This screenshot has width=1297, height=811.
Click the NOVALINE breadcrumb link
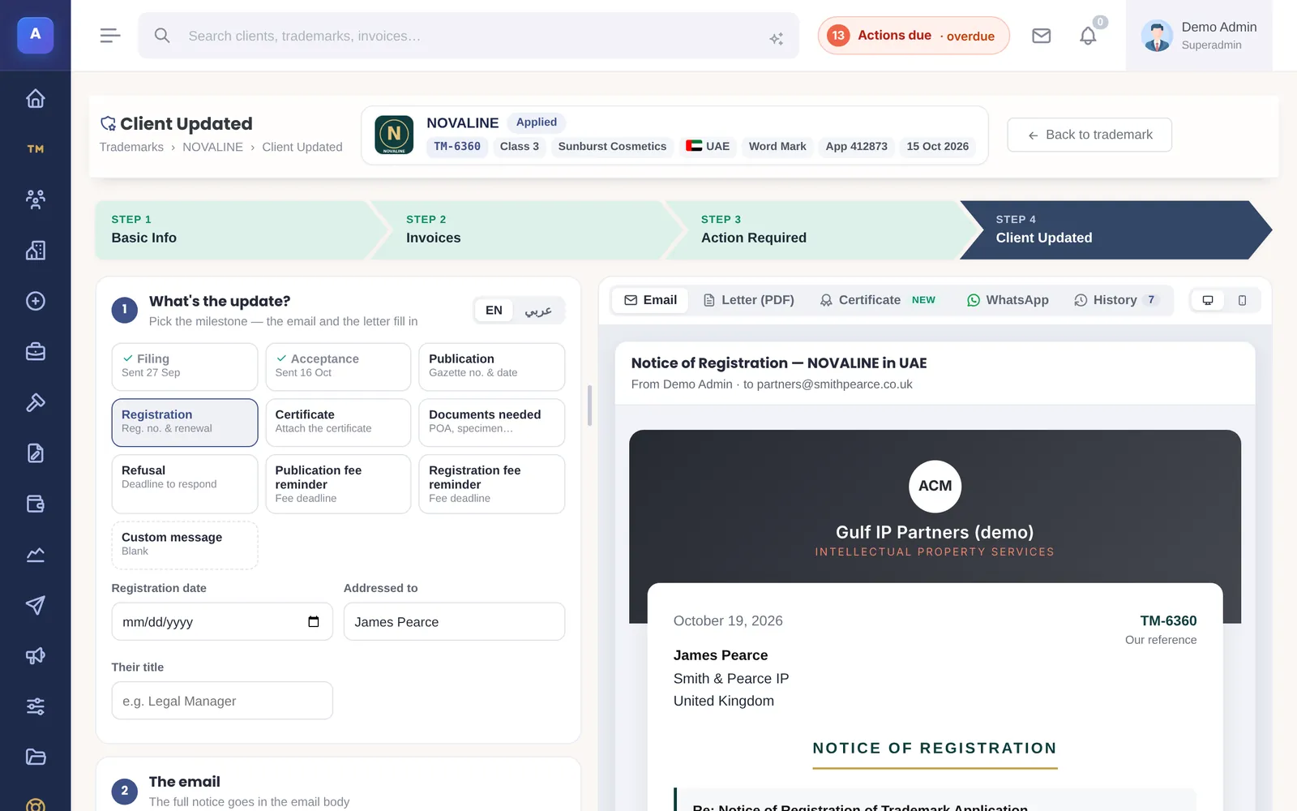(212, 147)
